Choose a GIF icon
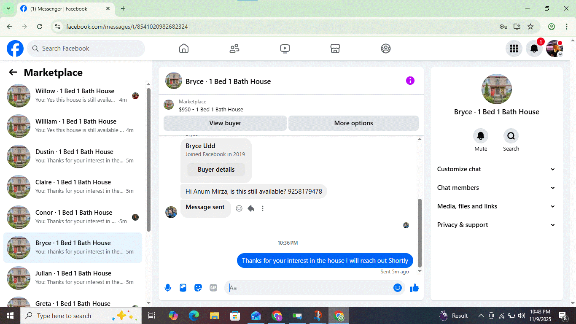Viewport: 576px width, 324px height. (x=213, y=288)
